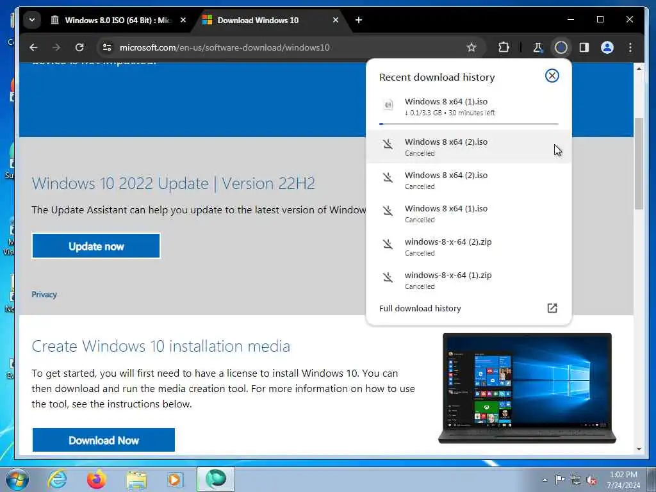The width and height of the screenshot is (656, 492).
Task: Bookmark this page with the star icon
Action: coord(471,47)
